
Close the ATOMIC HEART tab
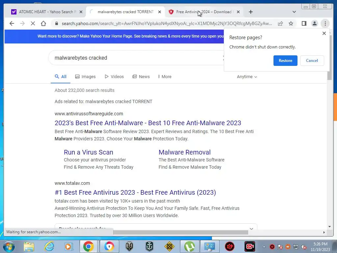(81, 12)
